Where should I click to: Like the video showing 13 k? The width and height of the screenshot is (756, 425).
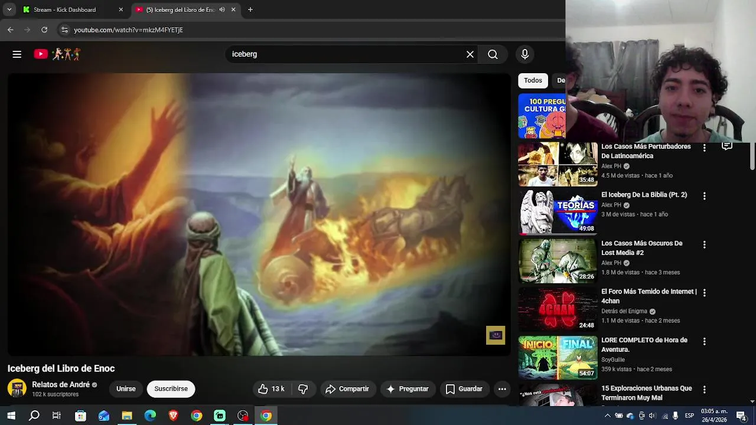click(272, 389)
